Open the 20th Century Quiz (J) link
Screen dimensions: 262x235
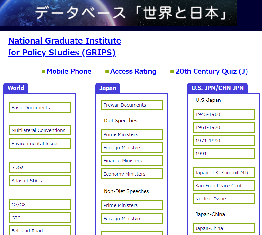click(211, 71)
